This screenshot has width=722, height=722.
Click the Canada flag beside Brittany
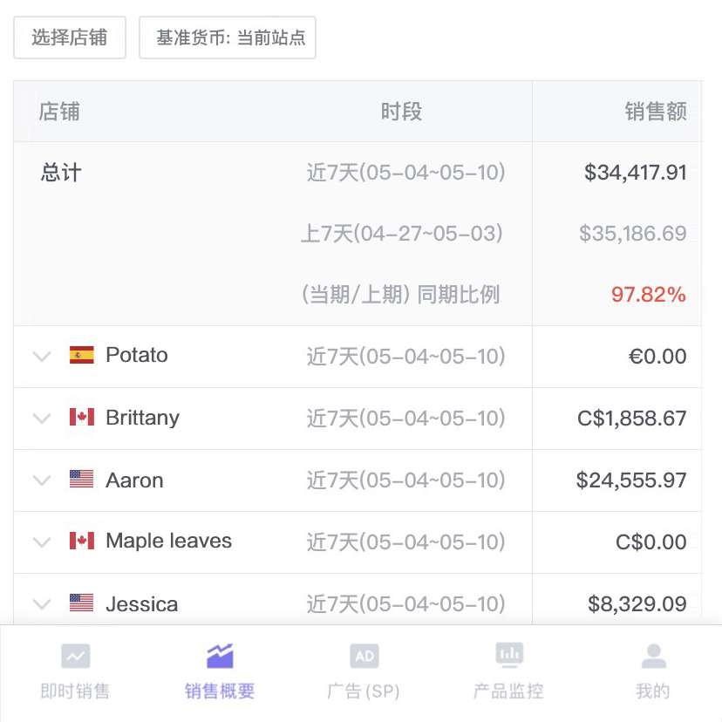click(81, 418)
